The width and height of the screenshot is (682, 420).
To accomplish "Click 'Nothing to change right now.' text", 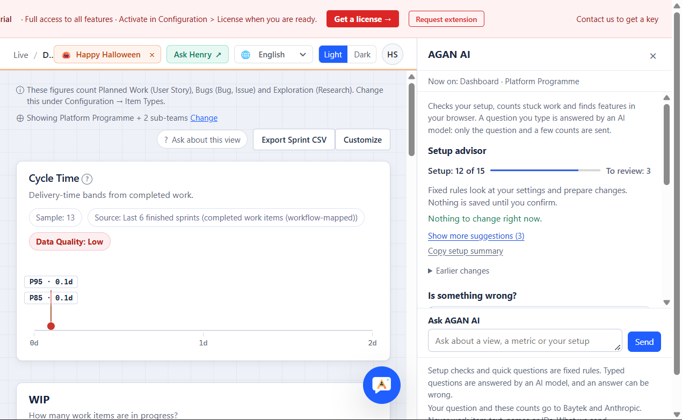I will tap(485, 219).
